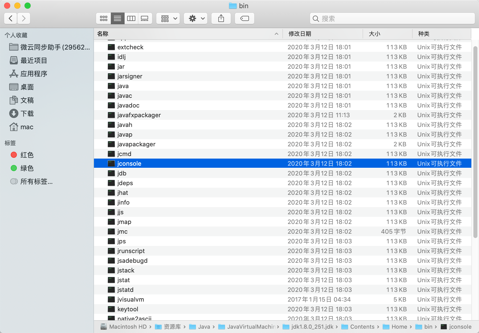Open the group-by arrangement dropdown
Screen dimensions: 479x333
(x=168, y=18)
